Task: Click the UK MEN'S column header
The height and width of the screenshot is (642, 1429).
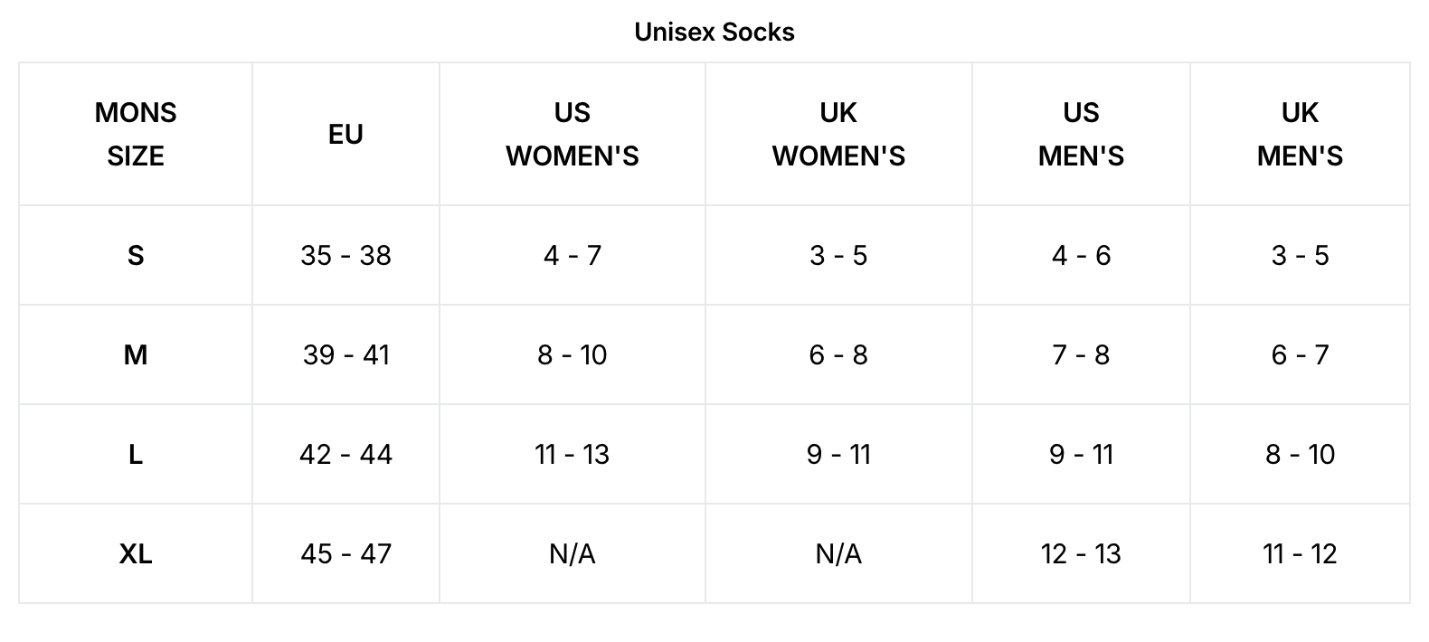Action: (x=1300, y=134)
